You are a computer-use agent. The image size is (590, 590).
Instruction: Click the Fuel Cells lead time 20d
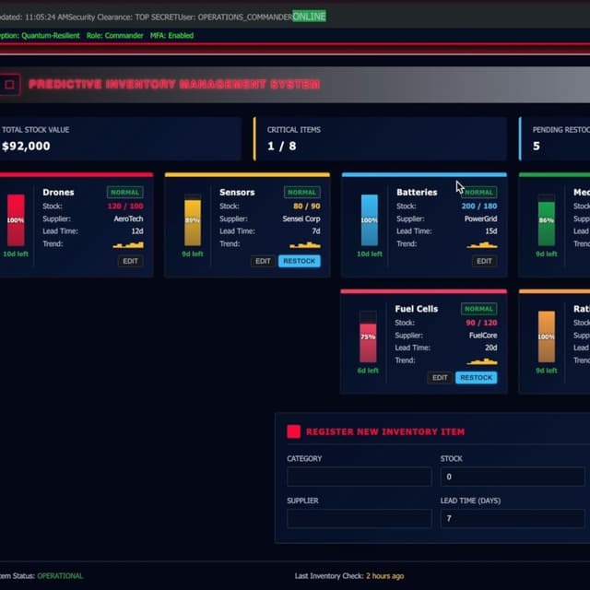[491, 348]
